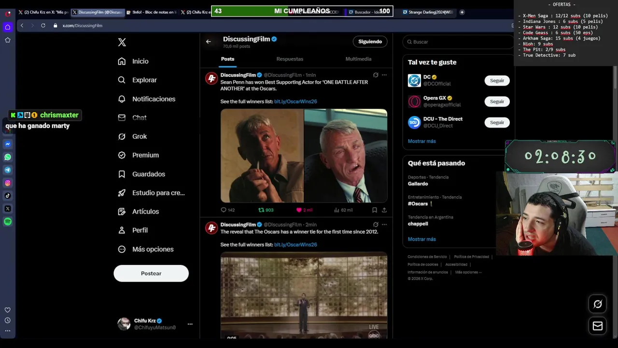Click DiscussingFilm avatar on Sean Penn post
The height and width of the screenshot is (348, 618).
211,78
